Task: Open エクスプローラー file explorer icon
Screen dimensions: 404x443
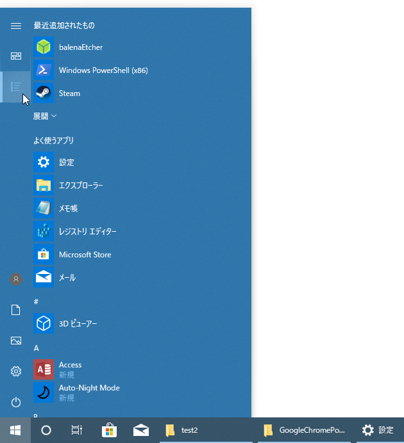Action: 44,185
